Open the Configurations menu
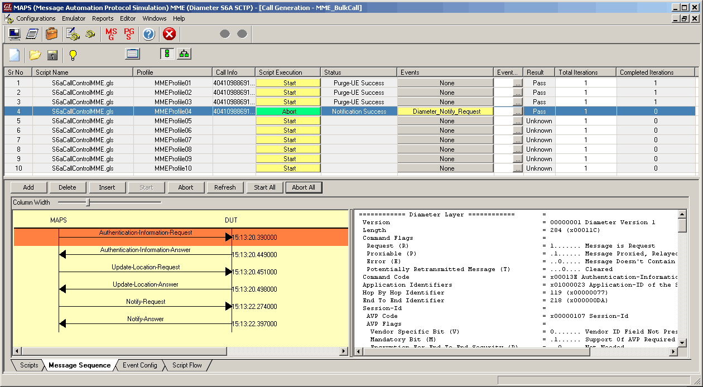 [x=36, y=18]
